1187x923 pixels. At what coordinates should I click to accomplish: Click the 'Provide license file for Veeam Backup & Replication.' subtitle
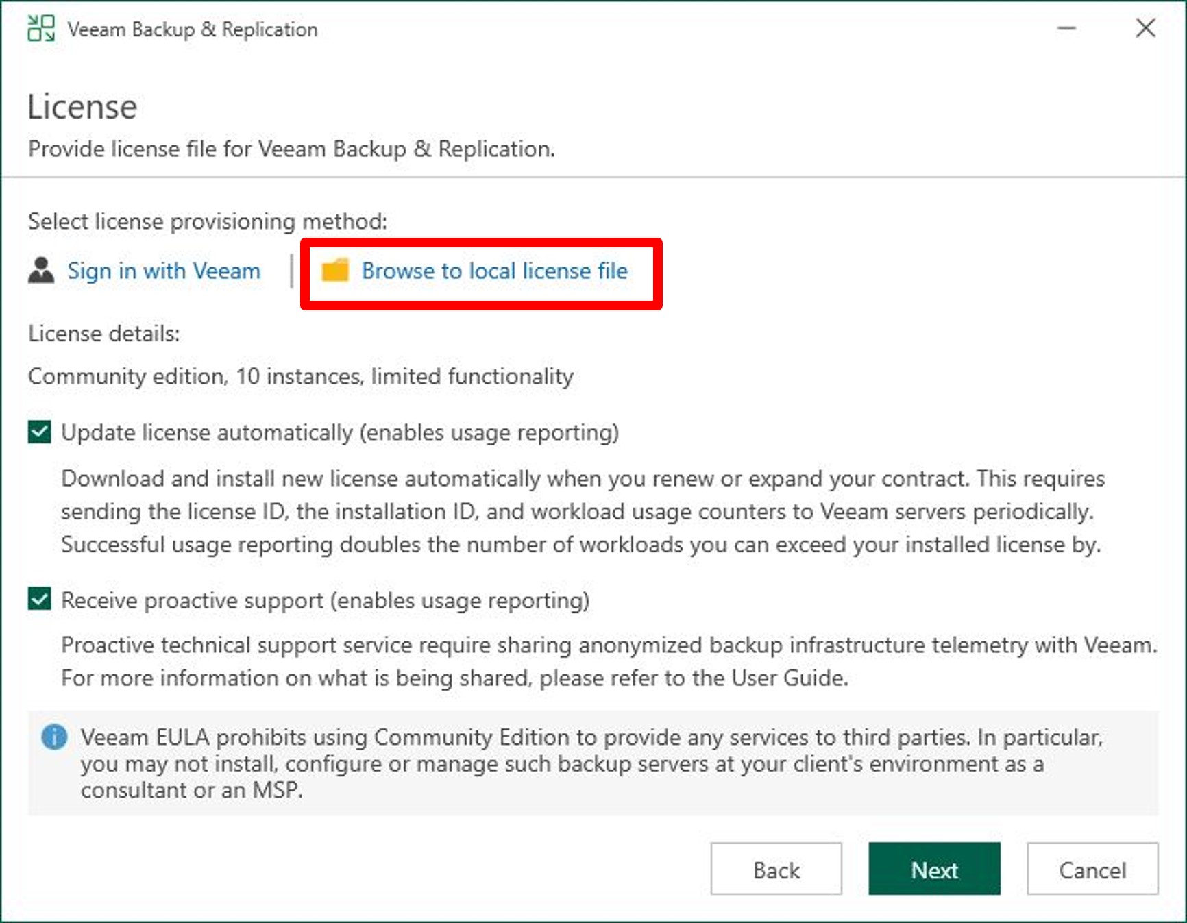292,149
